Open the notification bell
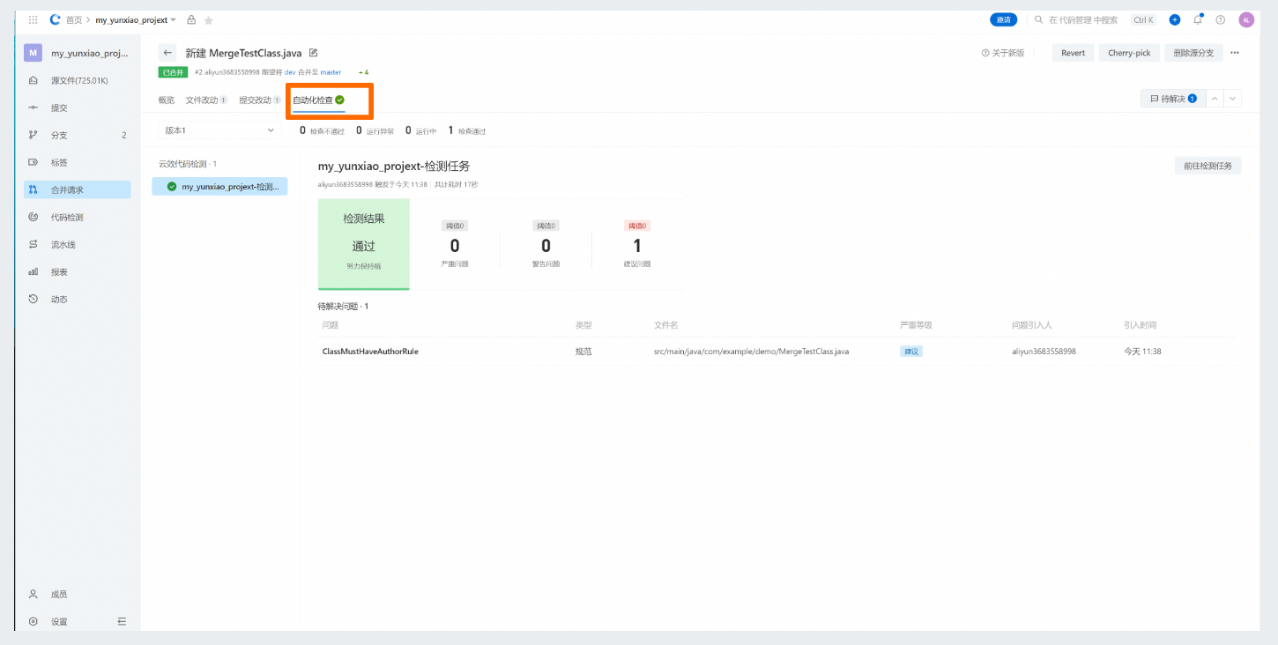The image size is (1278, 645). pos(1198,19)
